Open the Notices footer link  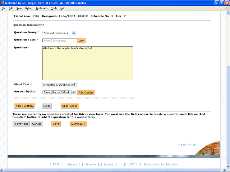(x=109, y=164)
